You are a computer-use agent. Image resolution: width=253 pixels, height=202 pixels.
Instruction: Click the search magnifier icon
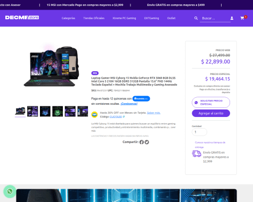point(196,18)
